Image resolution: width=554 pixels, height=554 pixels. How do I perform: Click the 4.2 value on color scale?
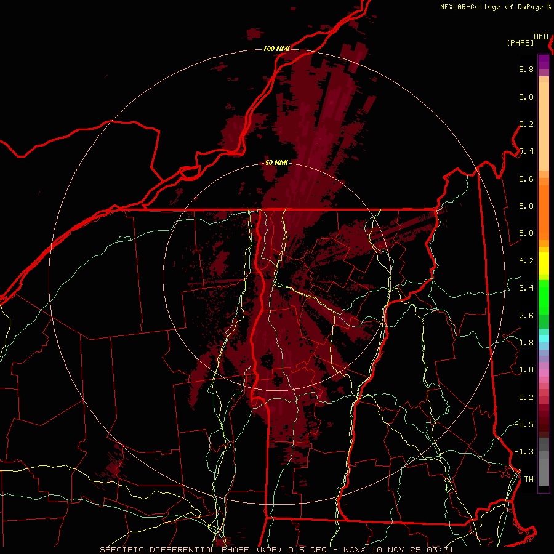pos(526,261)
